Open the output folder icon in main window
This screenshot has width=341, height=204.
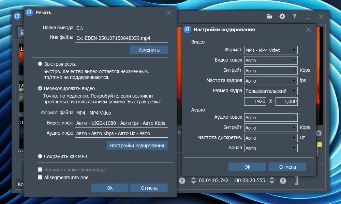point(269,16)
